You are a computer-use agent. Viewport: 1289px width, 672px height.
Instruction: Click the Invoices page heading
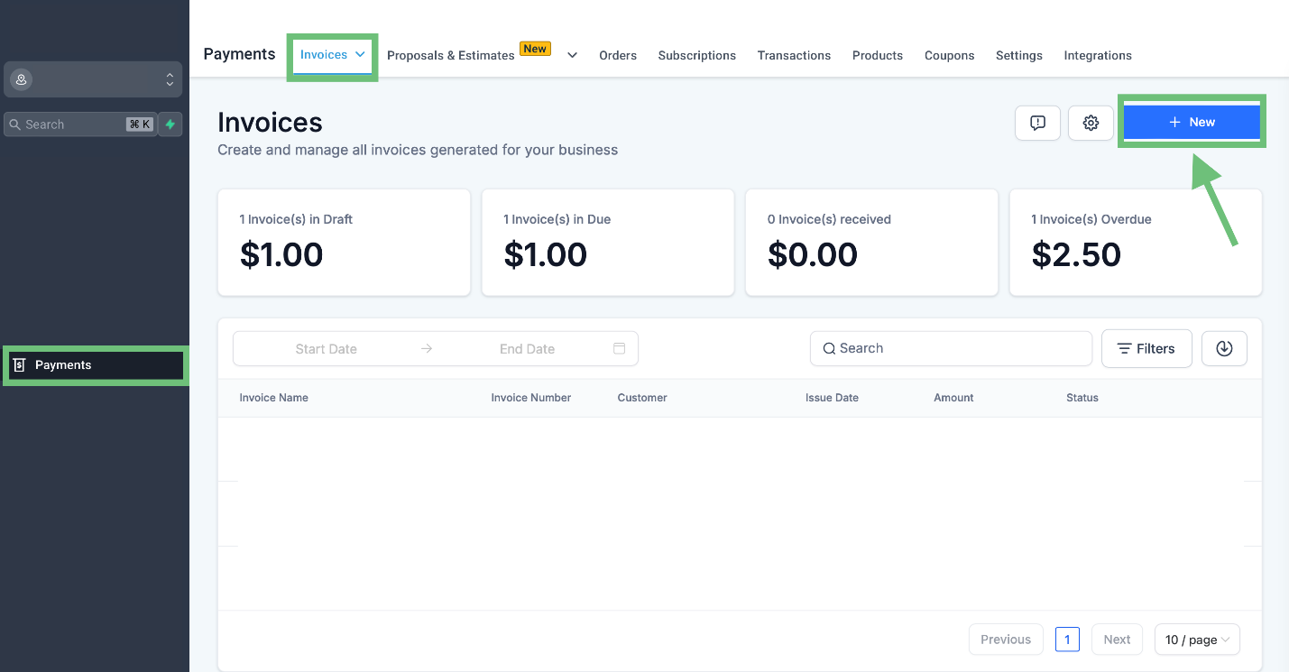[x=270, y=123]
